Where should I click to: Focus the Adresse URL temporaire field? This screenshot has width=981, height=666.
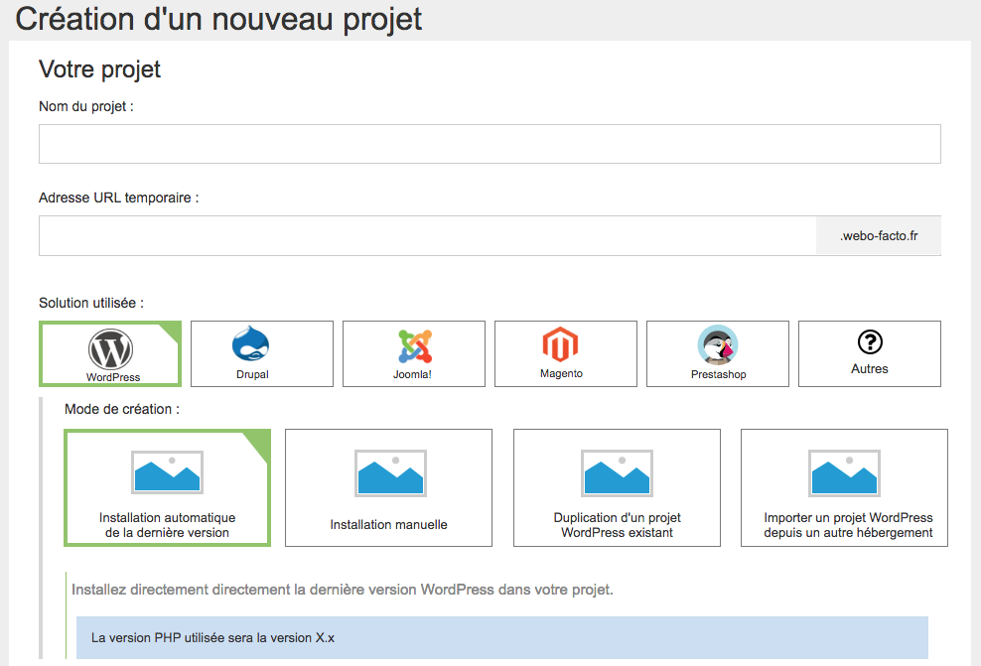pos(428,236)
